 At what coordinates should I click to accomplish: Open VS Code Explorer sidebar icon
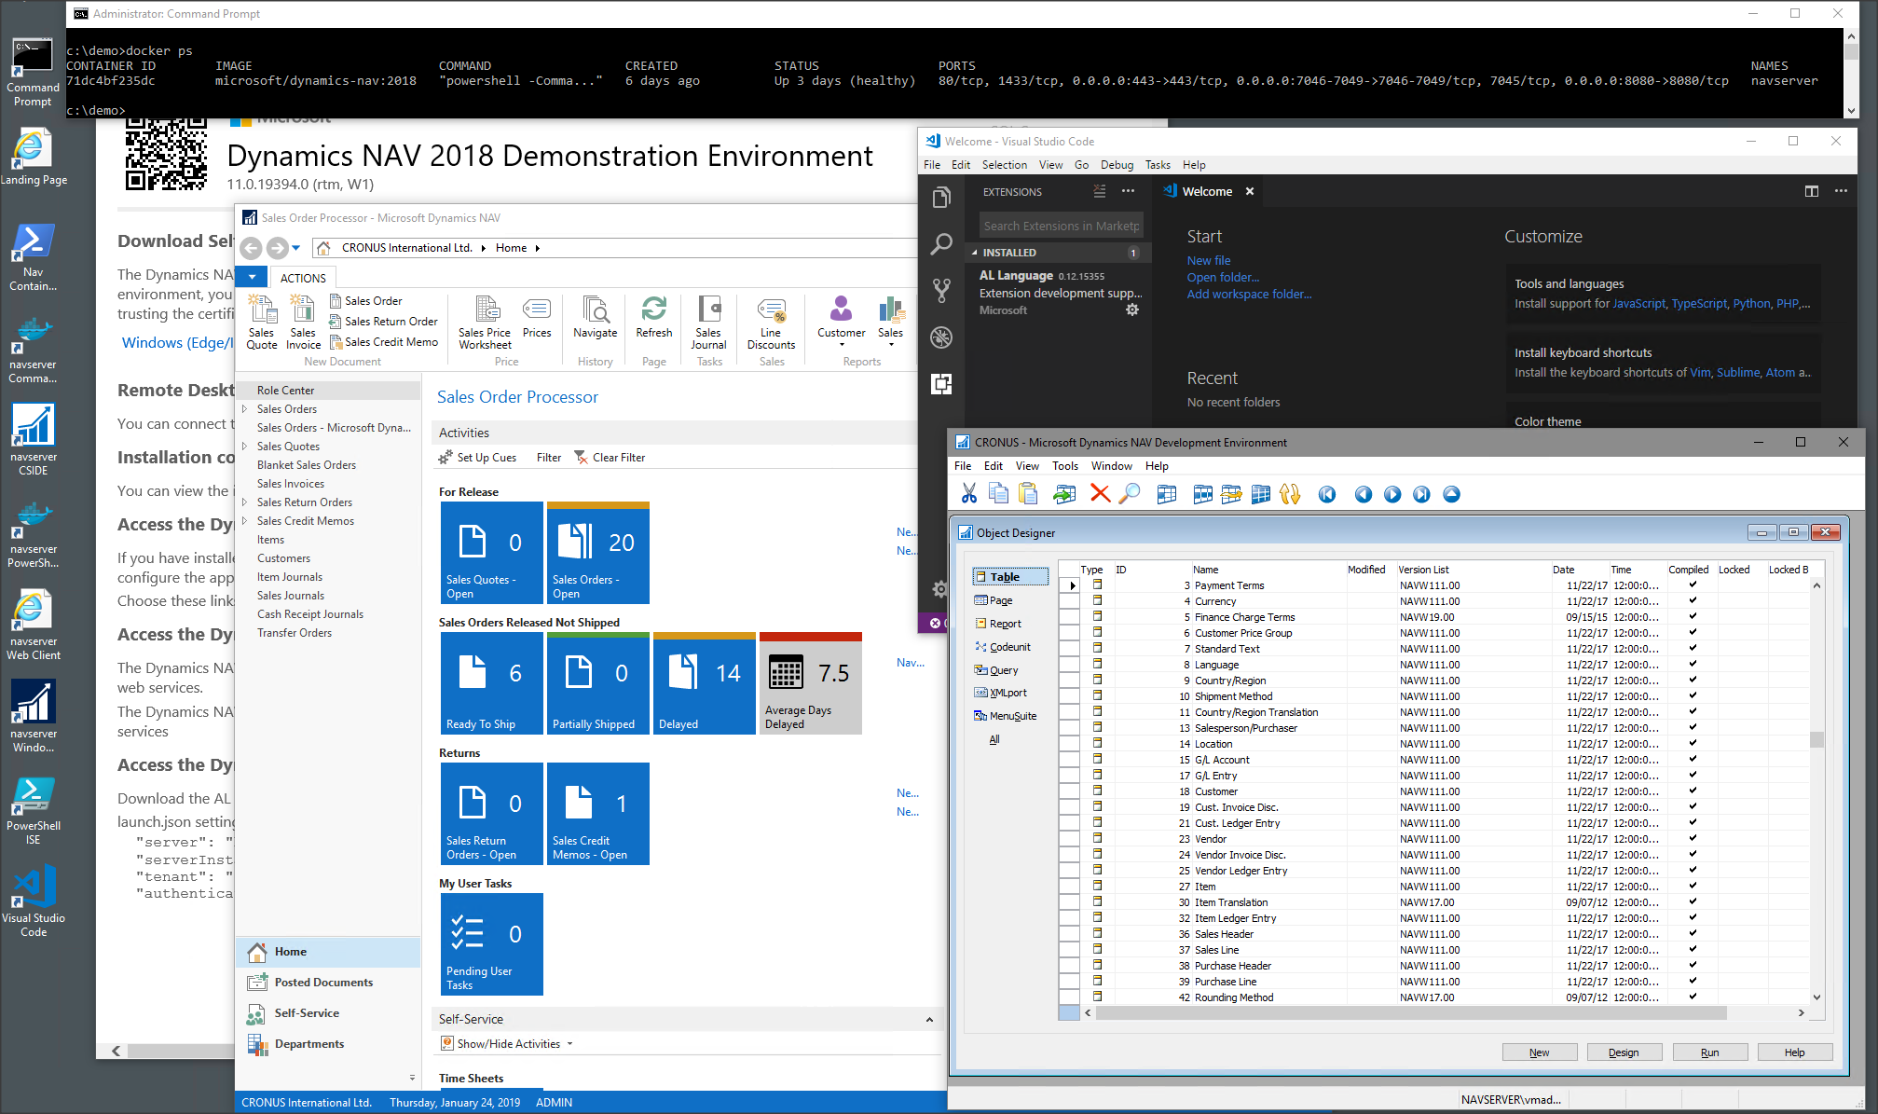(x=941, y=198)
